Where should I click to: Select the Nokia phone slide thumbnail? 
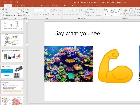[12, 72]
